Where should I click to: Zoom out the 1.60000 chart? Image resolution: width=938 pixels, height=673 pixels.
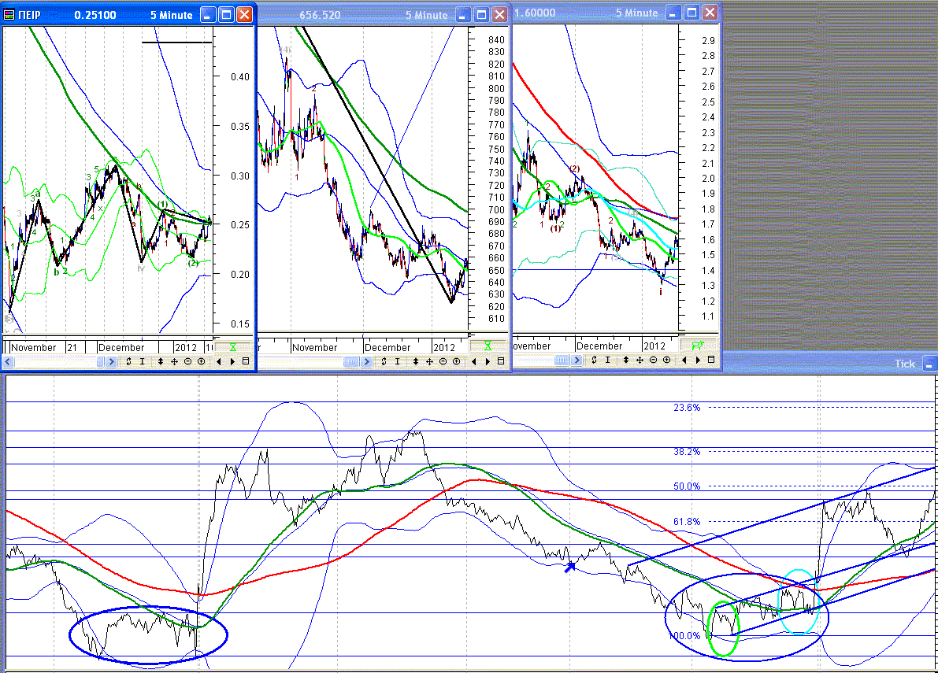point(653,360)
